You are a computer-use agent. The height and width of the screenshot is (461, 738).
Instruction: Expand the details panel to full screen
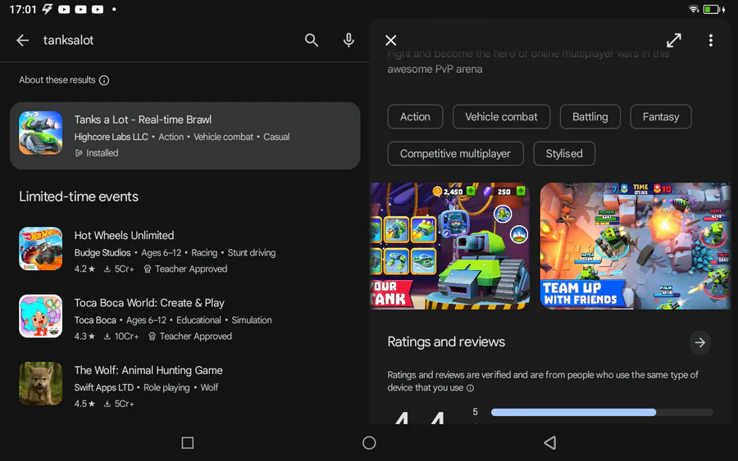coord(674,40)
